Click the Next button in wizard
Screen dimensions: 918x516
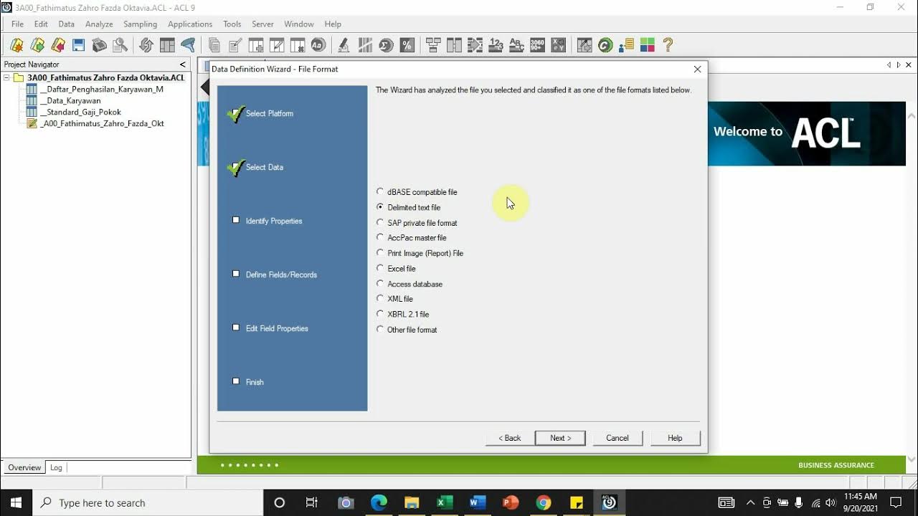[560, 438]
